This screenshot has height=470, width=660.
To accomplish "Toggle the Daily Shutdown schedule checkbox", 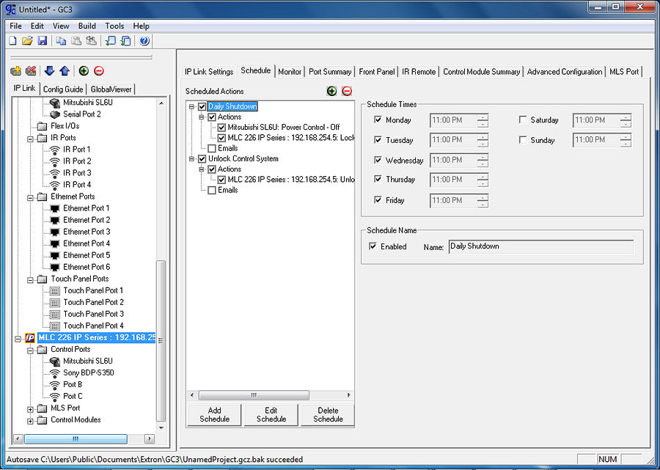I will [202, 107].
